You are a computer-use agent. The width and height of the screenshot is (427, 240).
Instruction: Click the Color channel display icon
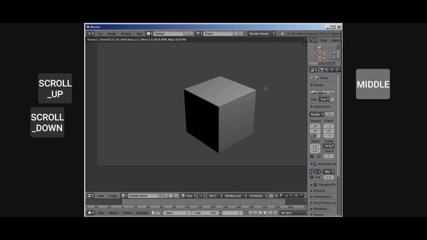click(x=276, y=195)
